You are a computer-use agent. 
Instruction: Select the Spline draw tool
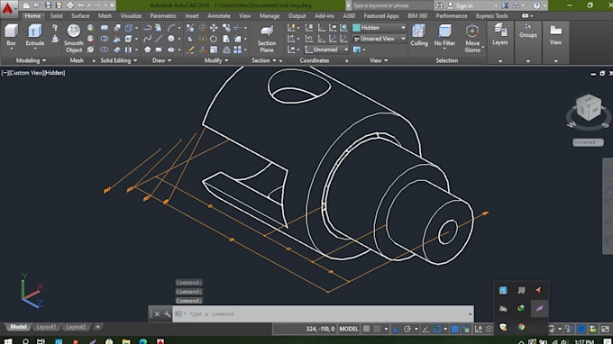tap(147, 39)
